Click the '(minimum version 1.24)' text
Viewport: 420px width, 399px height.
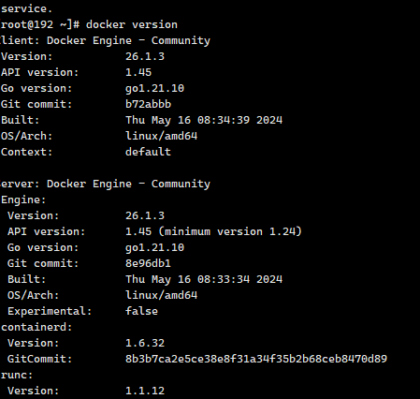pos(230,231)
